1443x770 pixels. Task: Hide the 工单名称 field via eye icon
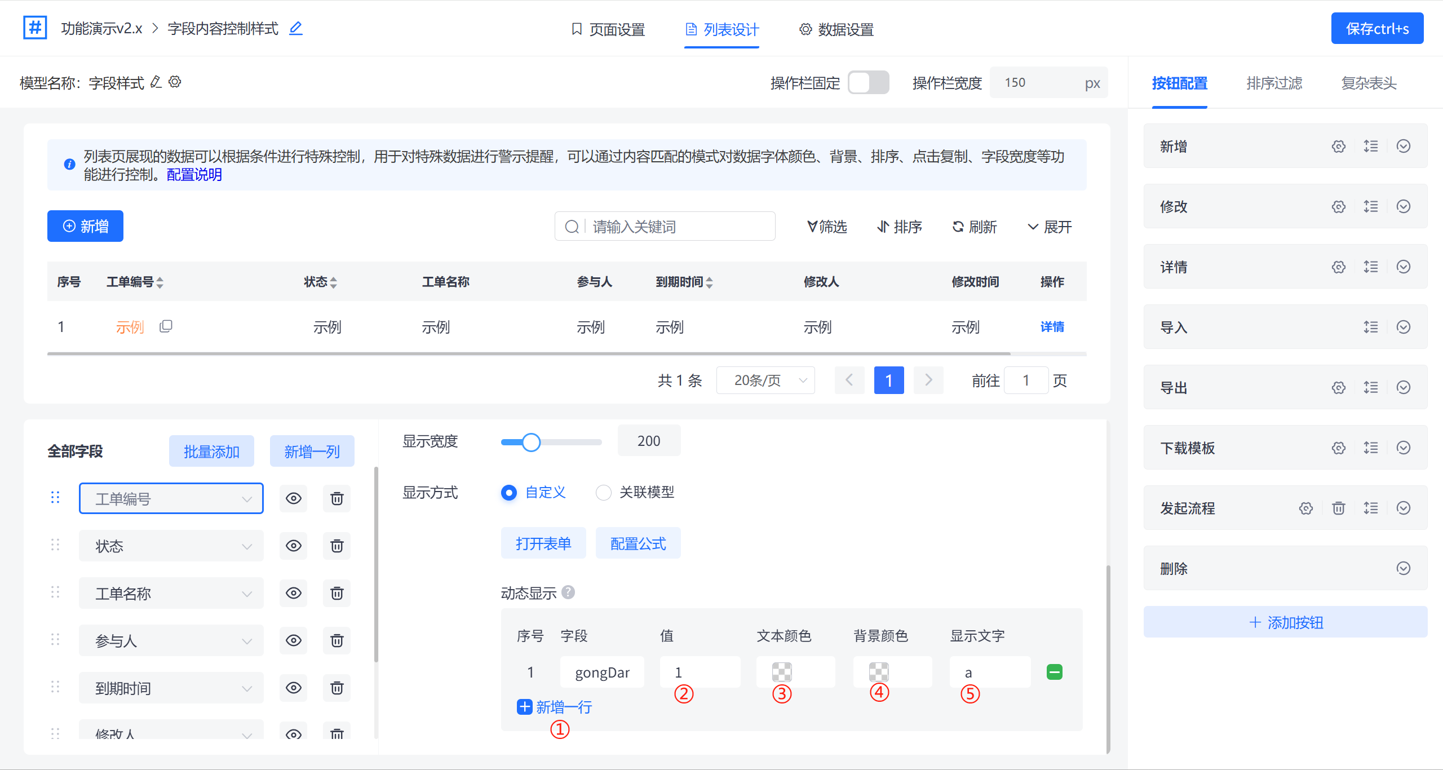(293, 593)
